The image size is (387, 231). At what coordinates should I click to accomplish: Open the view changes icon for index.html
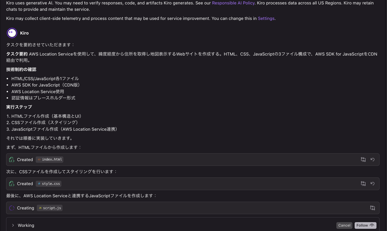point(363,159)
